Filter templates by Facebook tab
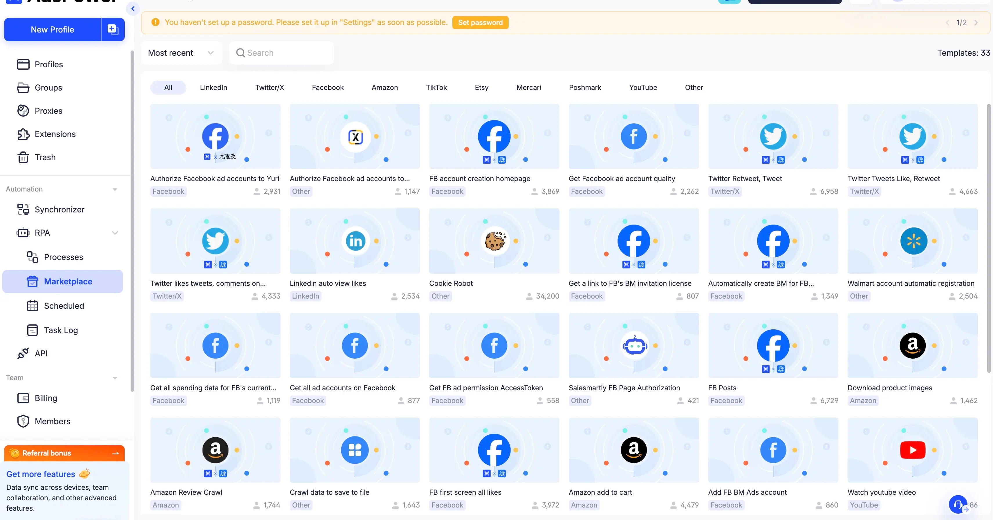Screen dimensions: 993x520 328,88
